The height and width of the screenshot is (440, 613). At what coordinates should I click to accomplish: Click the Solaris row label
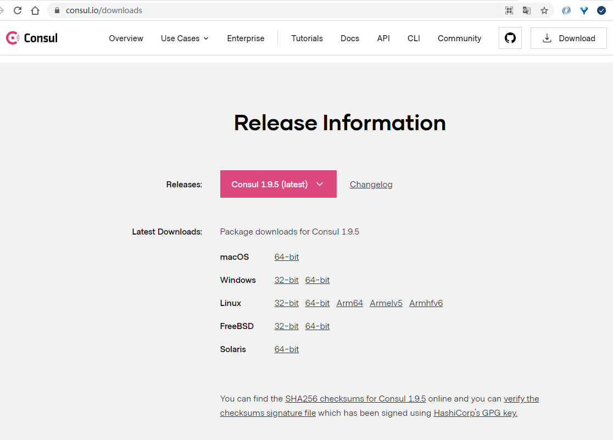coord(232,349)
